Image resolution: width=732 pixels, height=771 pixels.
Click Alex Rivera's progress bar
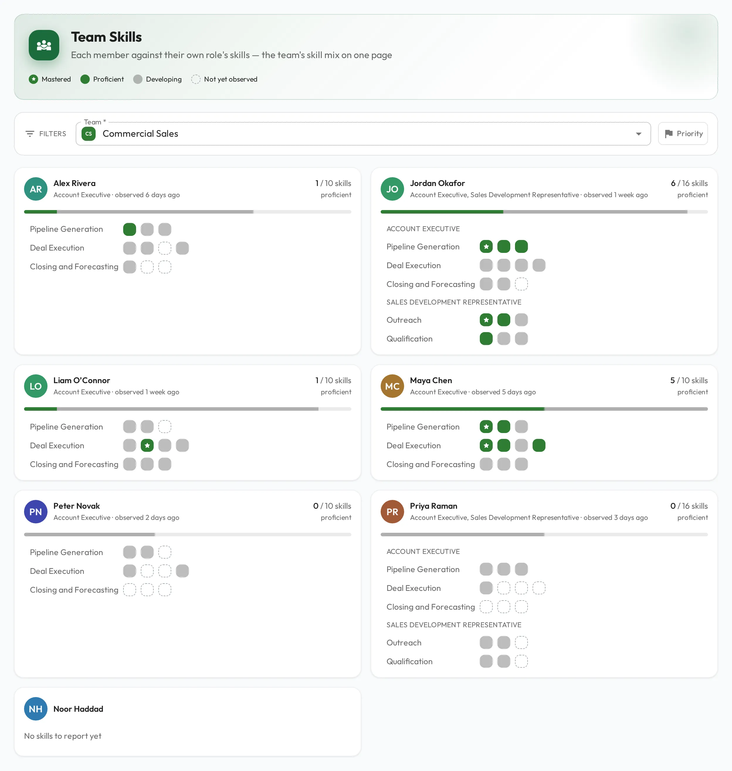tap(188, 212)
